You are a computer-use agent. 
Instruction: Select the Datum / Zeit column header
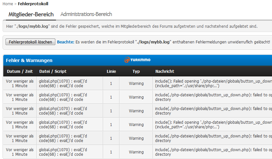pos(20,71)
